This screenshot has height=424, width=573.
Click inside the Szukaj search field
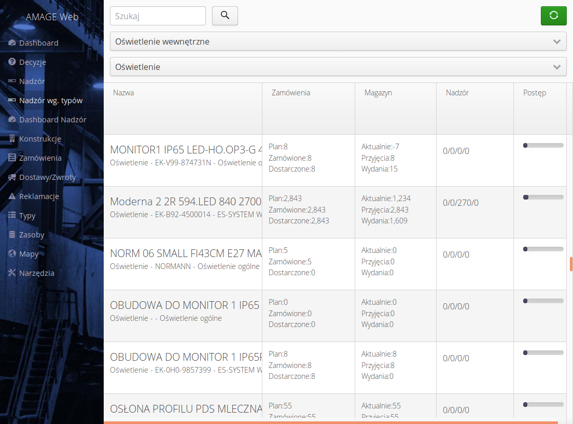(157, 16)
